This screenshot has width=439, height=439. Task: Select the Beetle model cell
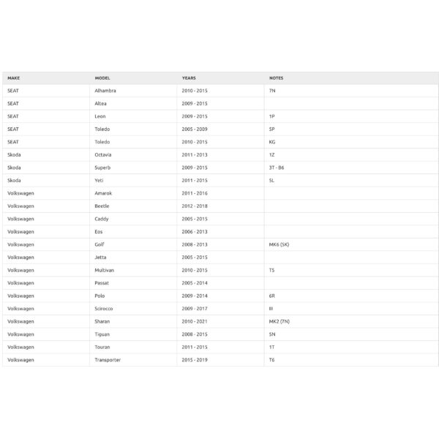click(102, 206)
